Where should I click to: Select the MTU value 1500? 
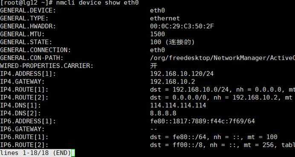(157, 34)
